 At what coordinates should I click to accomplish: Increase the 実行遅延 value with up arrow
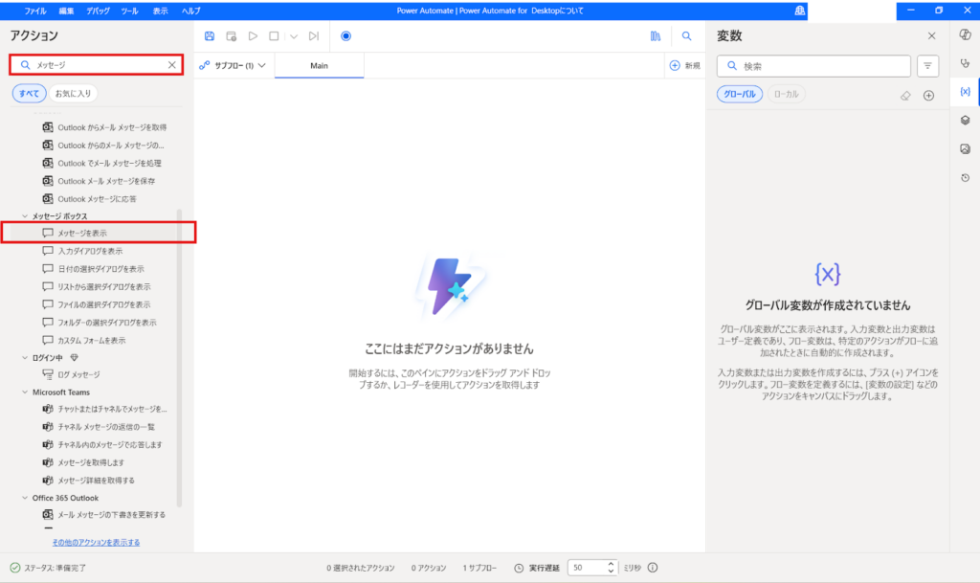point(612,563)
